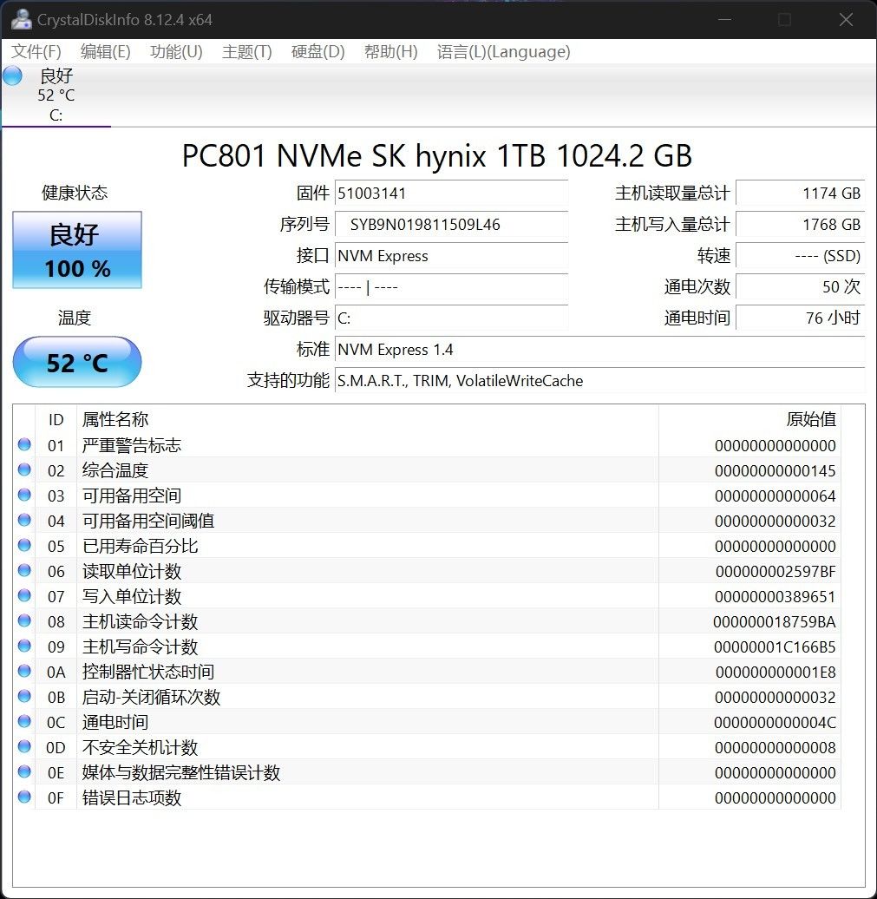
Task: Open the 编辑(E) menu
Action: [106, 51]
